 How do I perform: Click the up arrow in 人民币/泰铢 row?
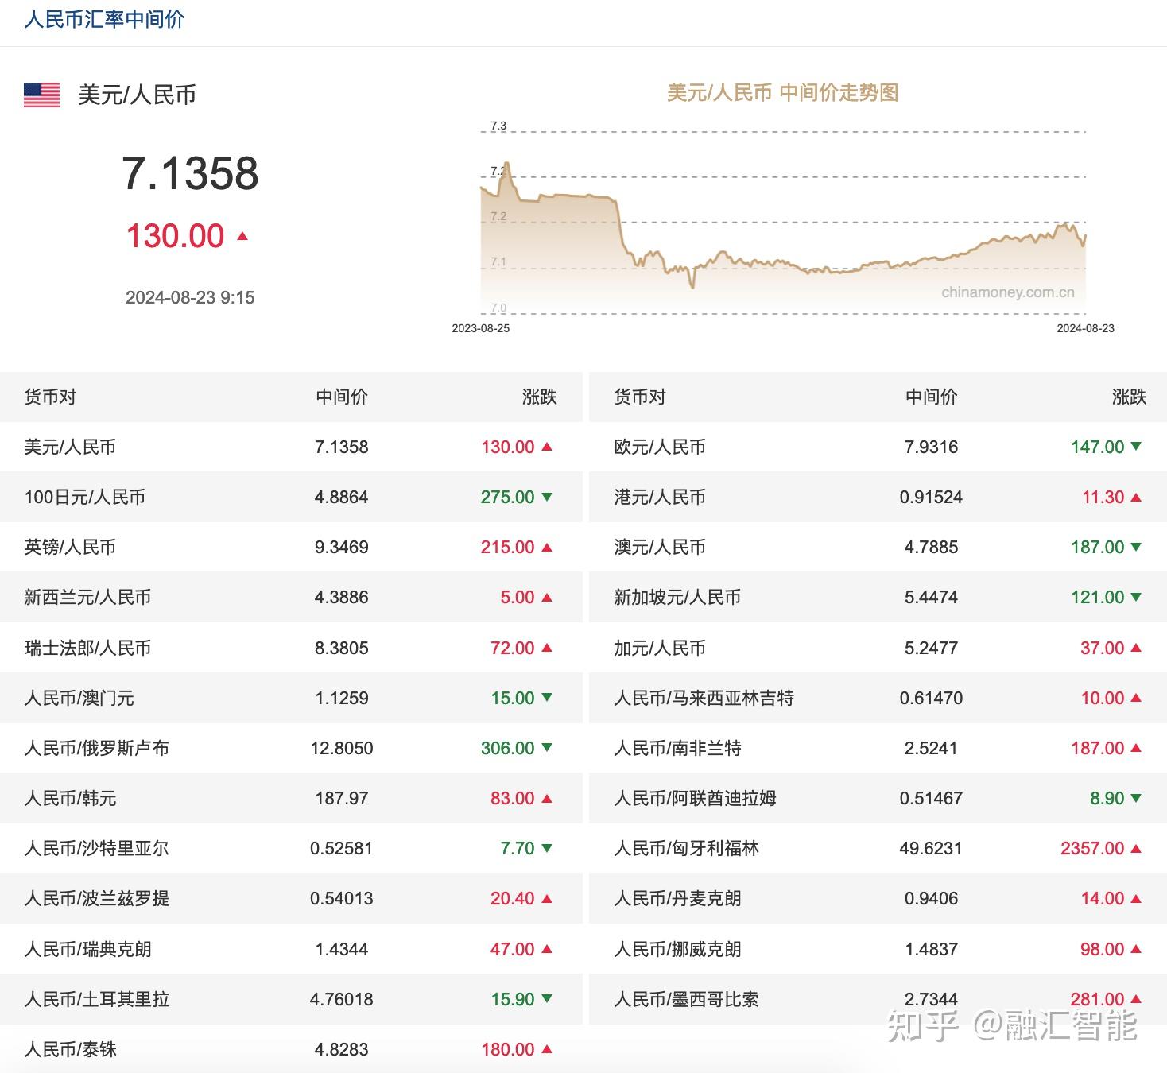click(x=547, y=1049)
